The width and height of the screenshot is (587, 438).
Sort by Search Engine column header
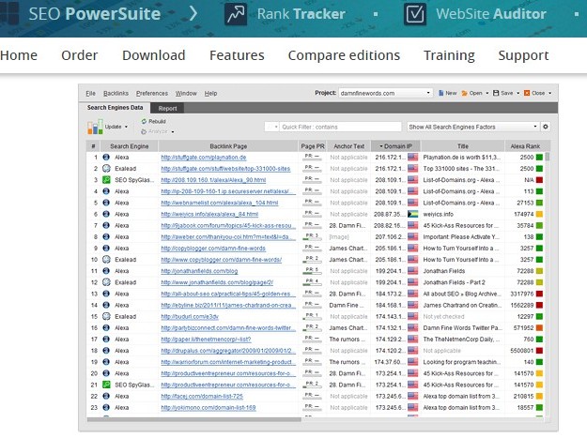(x=130, y=146)
